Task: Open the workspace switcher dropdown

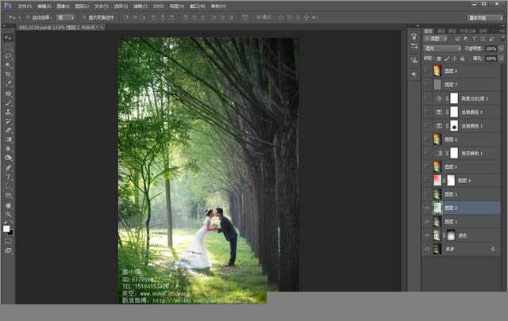Action: (485, 17)
